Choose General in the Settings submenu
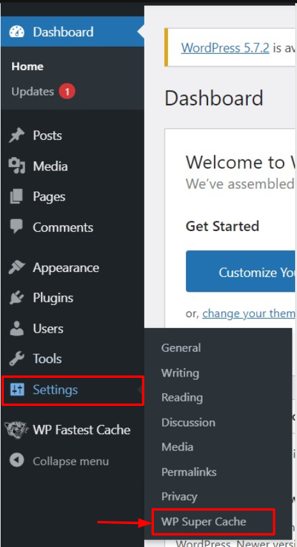297x547 pixels. [x=181, y=348]
